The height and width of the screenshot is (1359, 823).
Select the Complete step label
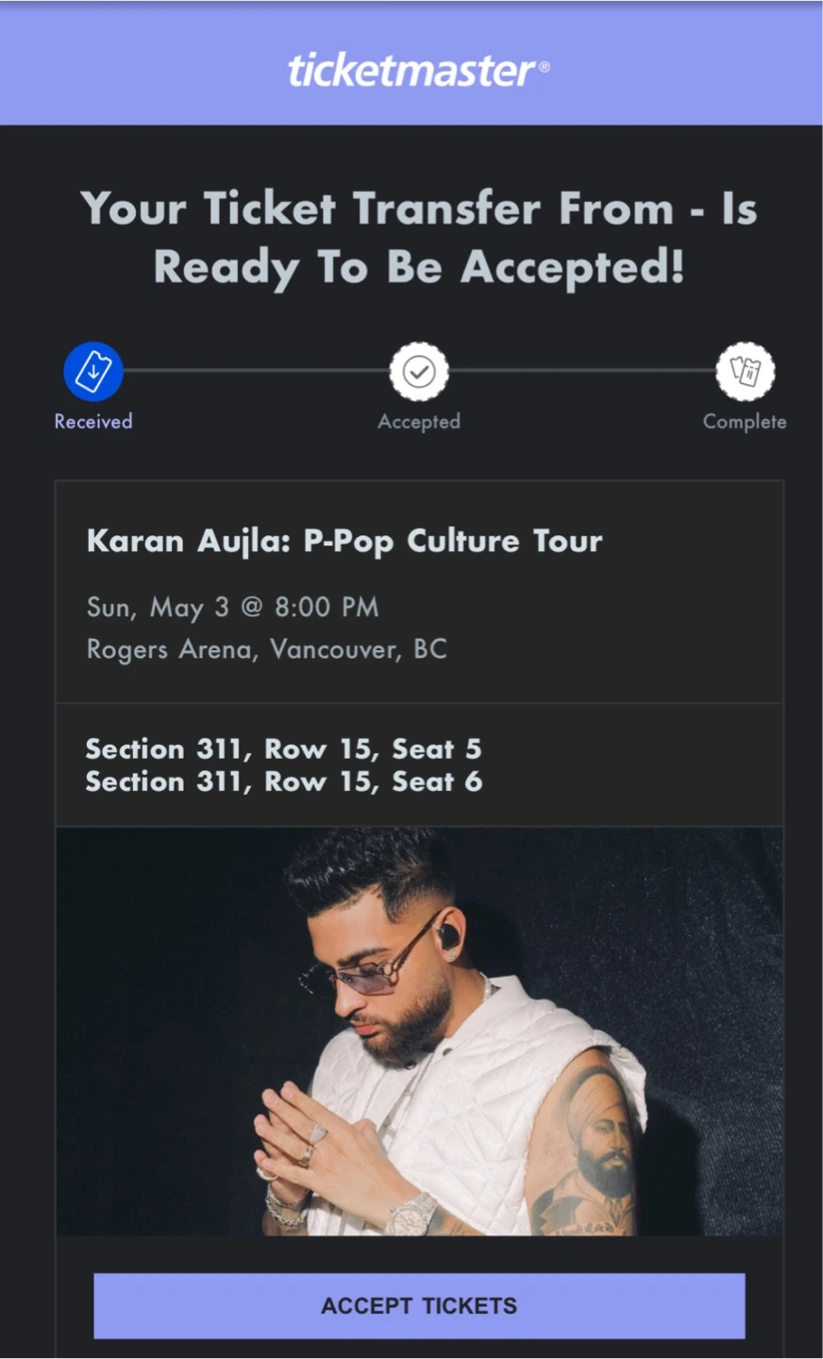click(745, 422)
